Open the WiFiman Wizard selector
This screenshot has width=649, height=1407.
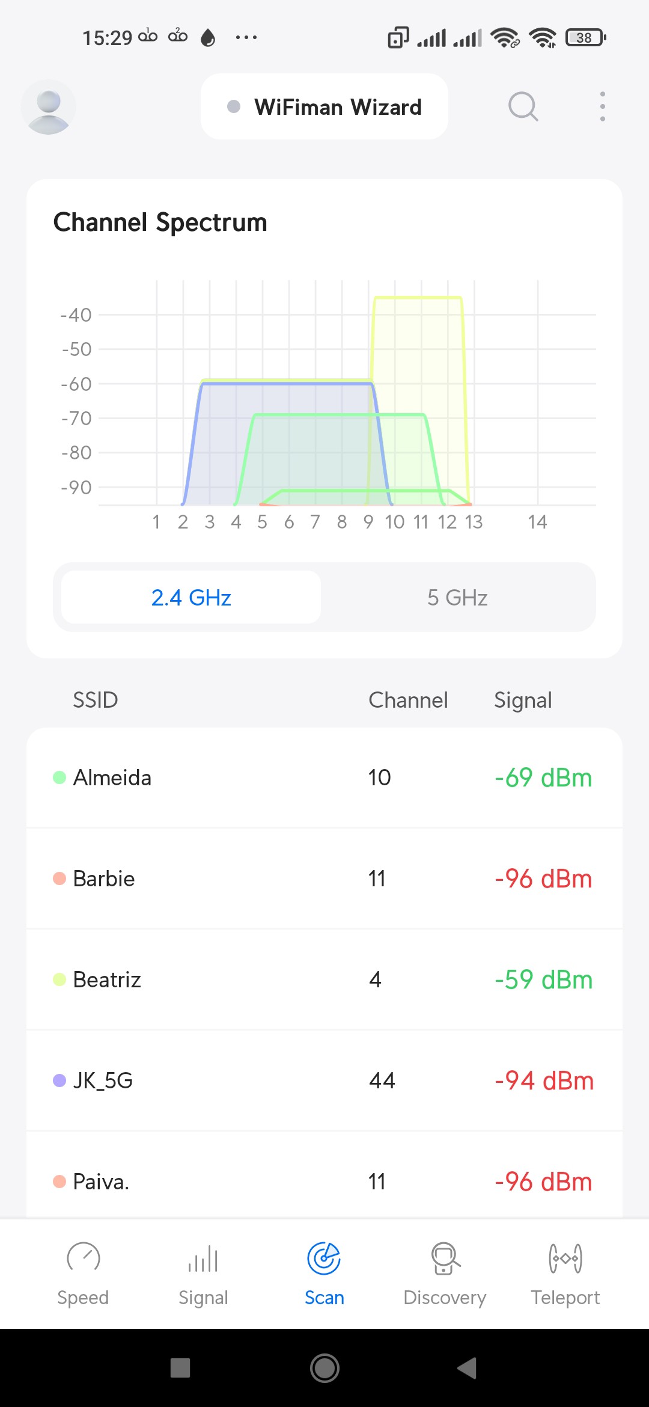click(x=324, y=107)
